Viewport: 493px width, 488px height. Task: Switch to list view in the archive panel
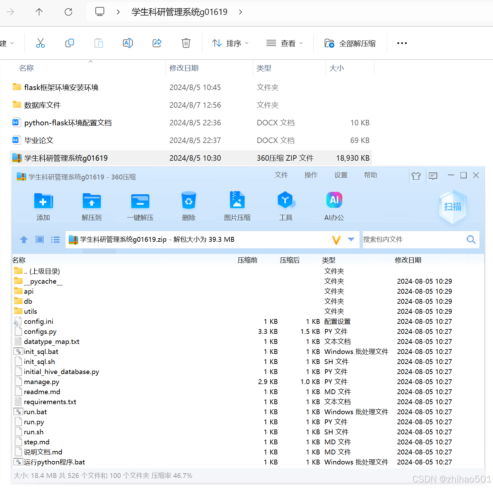[55, 239]
